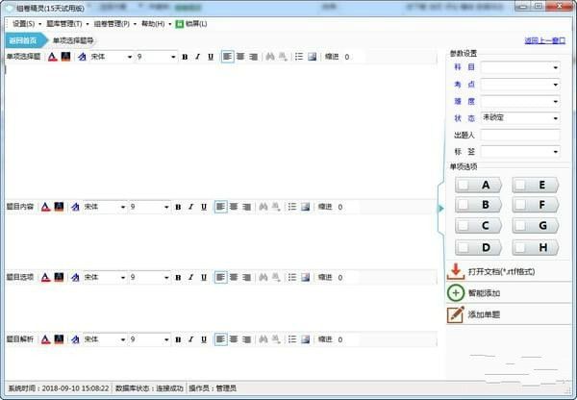The height and width of the screenshot is (400, 577).
Task: Click Italic icon in 题目内容 toolbar
Action: point(190,207)
